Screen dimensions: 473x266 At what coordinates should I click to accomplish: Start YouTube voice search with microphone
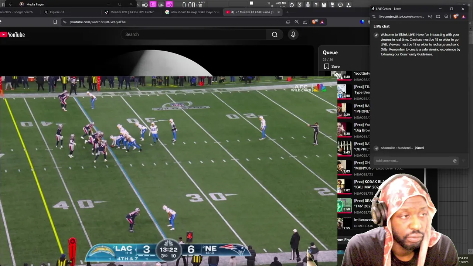point(293,34)
